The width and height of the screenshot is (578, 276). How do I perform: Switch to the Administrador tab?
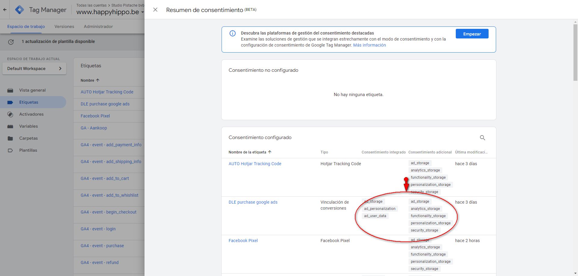click(98, 26)
